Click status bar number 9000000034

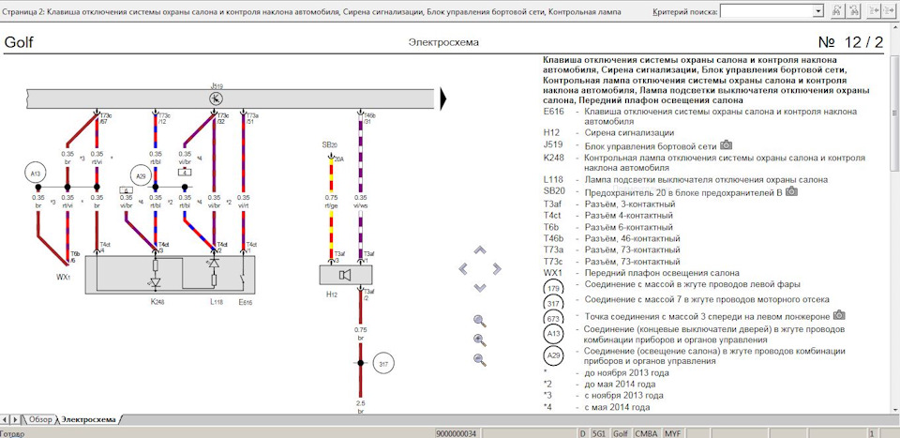click(457, 433)
